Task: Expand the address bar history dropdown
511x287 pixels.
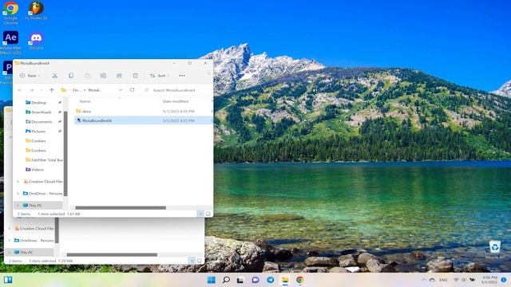Action: (x=121, y=90)
